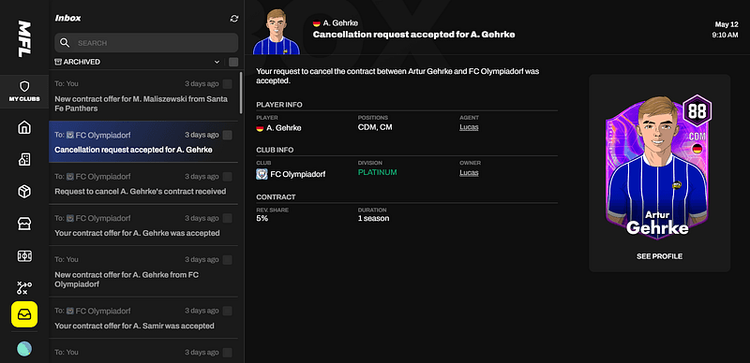Check Your contract offer for A. Gehrke accepted
The width and height of the screenshot is (750, 363).
(x=228, y=218)
